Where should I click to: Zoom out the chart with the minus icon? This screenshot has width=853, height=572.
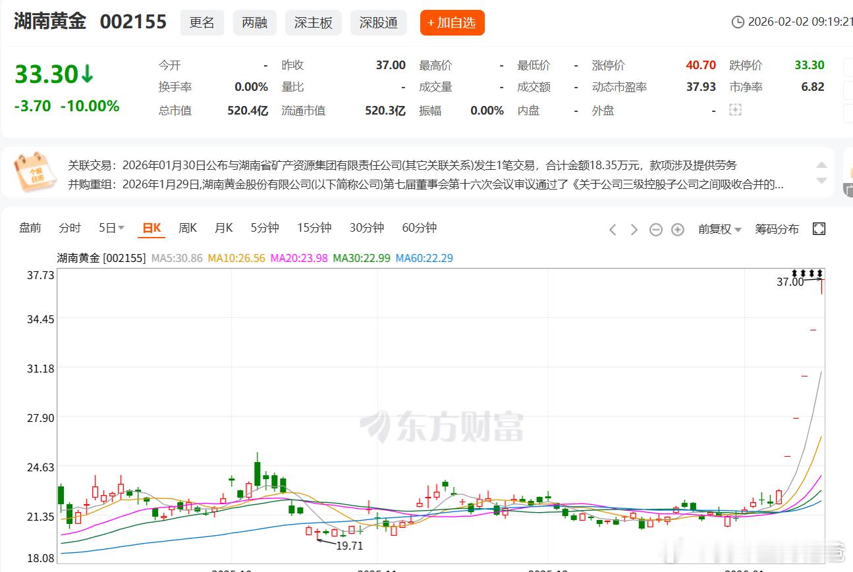point(656,229)
